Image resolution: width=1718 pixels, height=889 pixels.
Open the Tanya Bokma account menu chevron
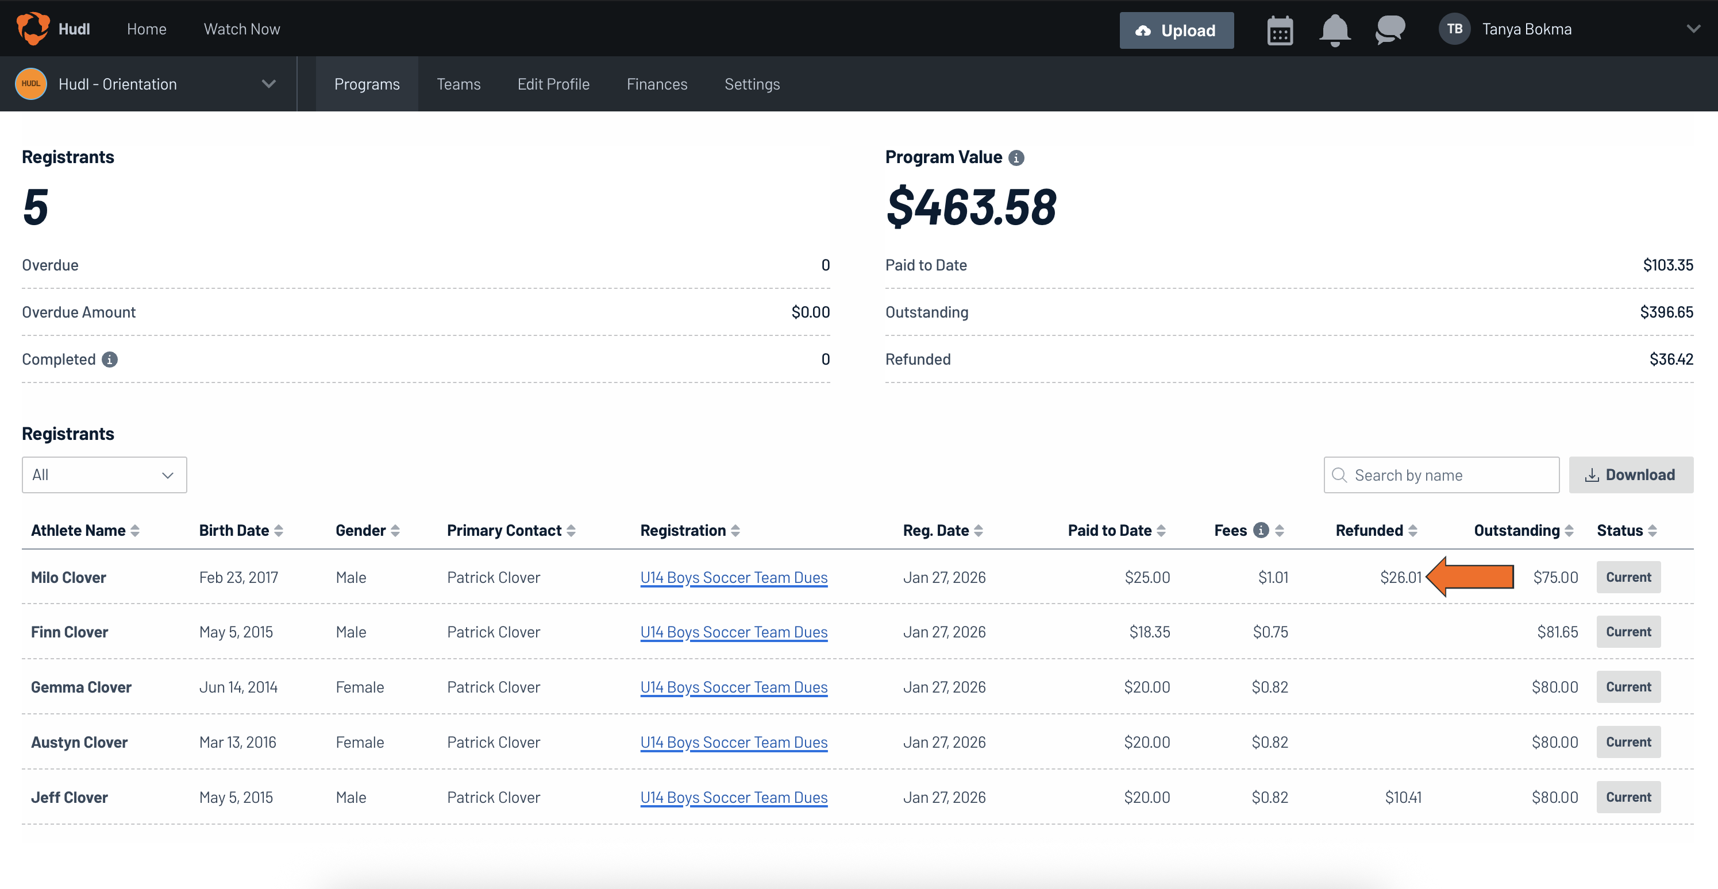(x=1693, y=29)
